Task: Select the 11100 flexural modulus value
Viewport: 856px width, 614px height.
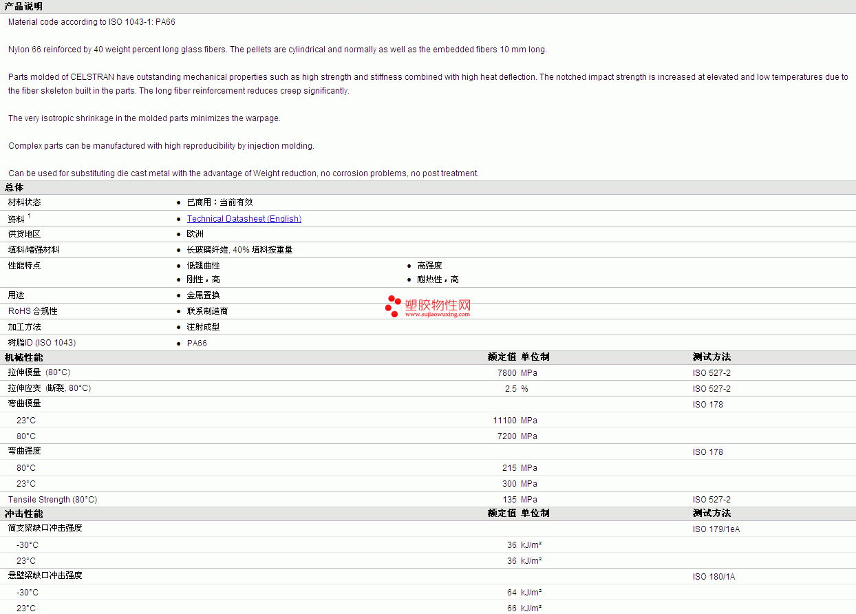Action: (504, 421)
